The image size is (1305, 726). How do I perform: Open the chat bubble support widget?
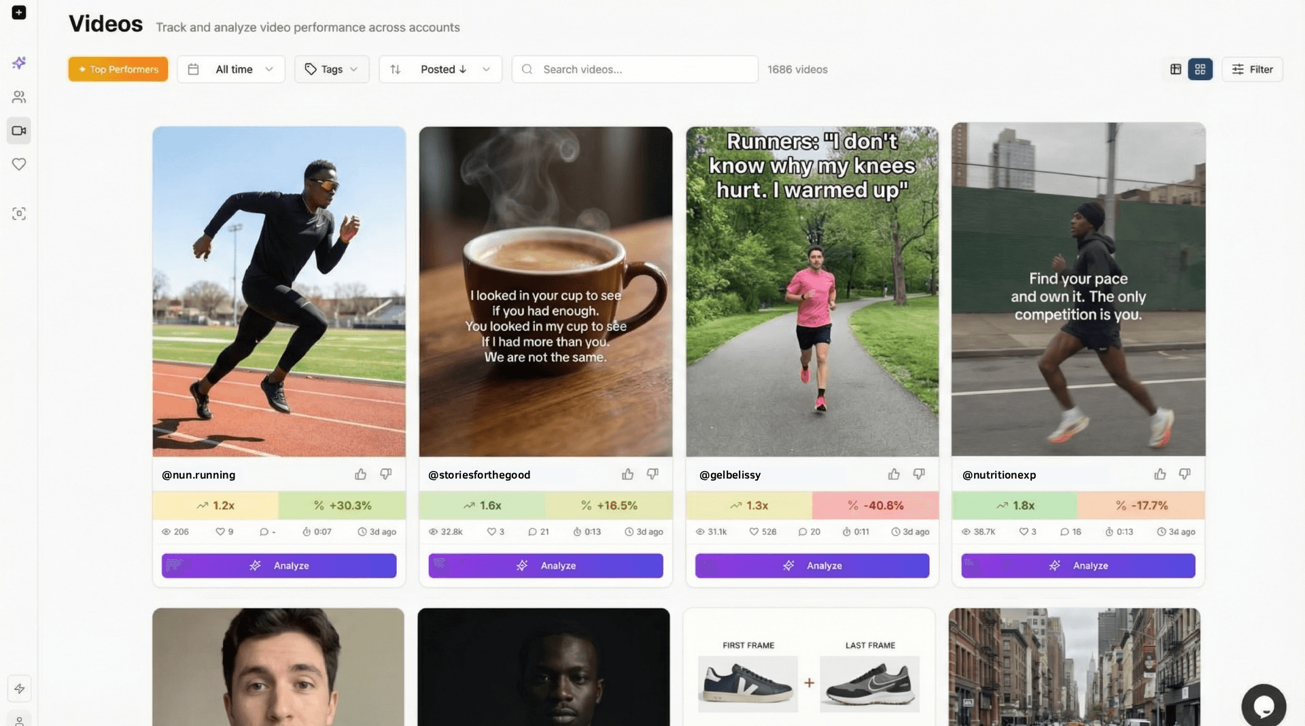[x=1264, y=706]
